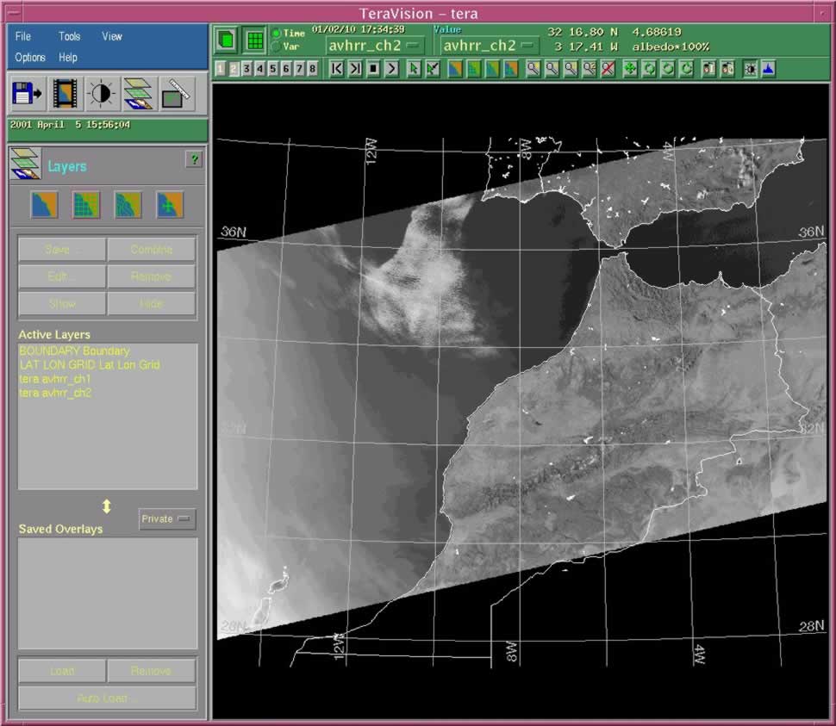Select the Time radio button

(x=276, y=34)
